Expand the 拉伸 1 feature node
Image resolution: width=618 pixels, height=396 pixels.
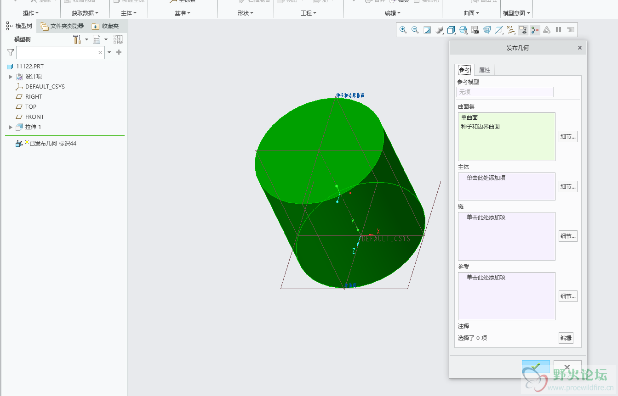pos(11,127)
